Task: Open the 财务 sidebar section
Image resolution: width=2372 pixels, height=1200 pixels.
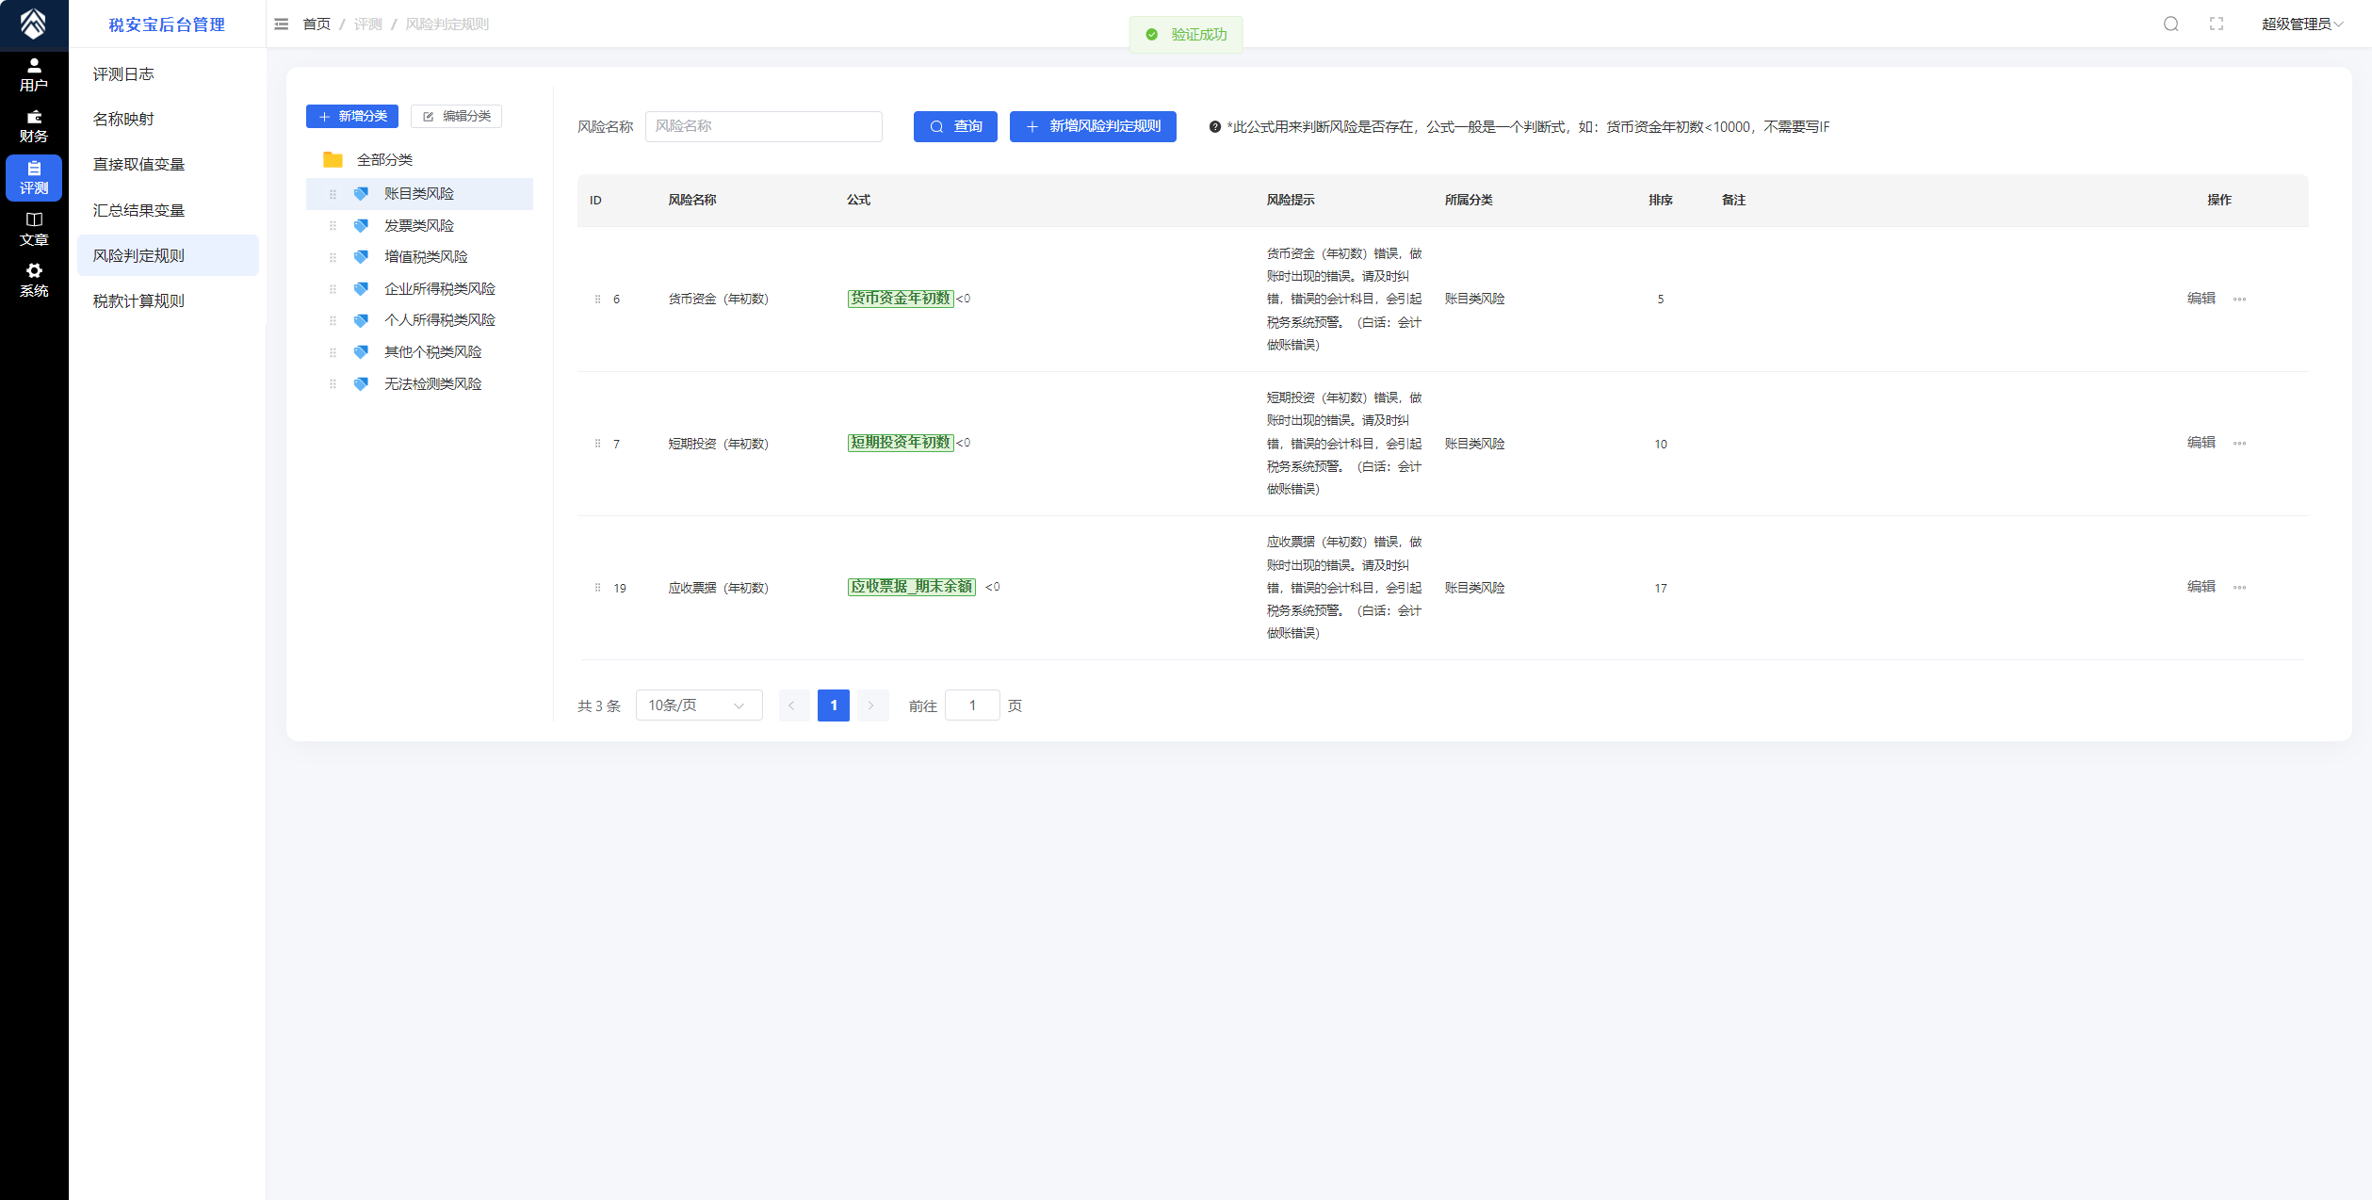Action: (x=34, y=126)
